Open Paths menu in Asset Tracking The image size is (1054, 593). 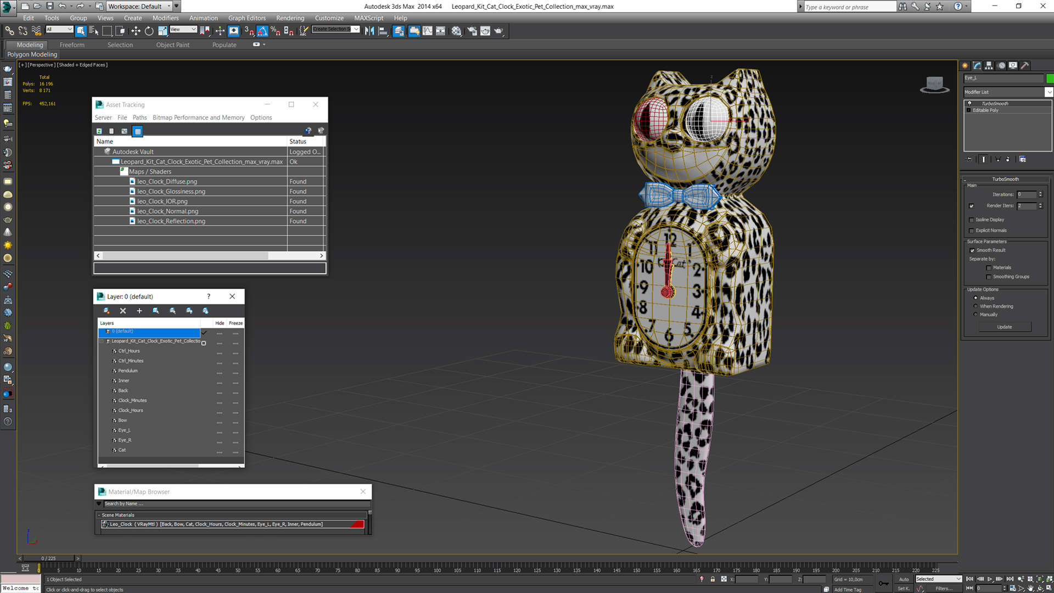click(139, 118)
